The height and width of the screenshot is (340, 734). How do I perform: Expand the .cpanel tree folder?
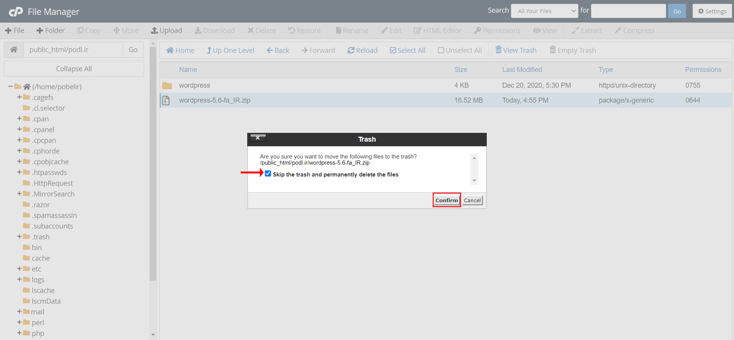point(19,129)
